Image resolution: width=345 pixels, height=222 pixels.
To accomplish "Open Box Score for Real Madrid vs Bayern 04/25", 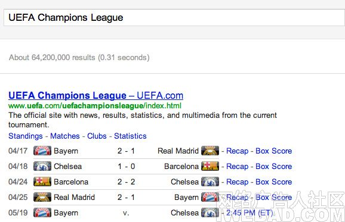I will 274,197.
